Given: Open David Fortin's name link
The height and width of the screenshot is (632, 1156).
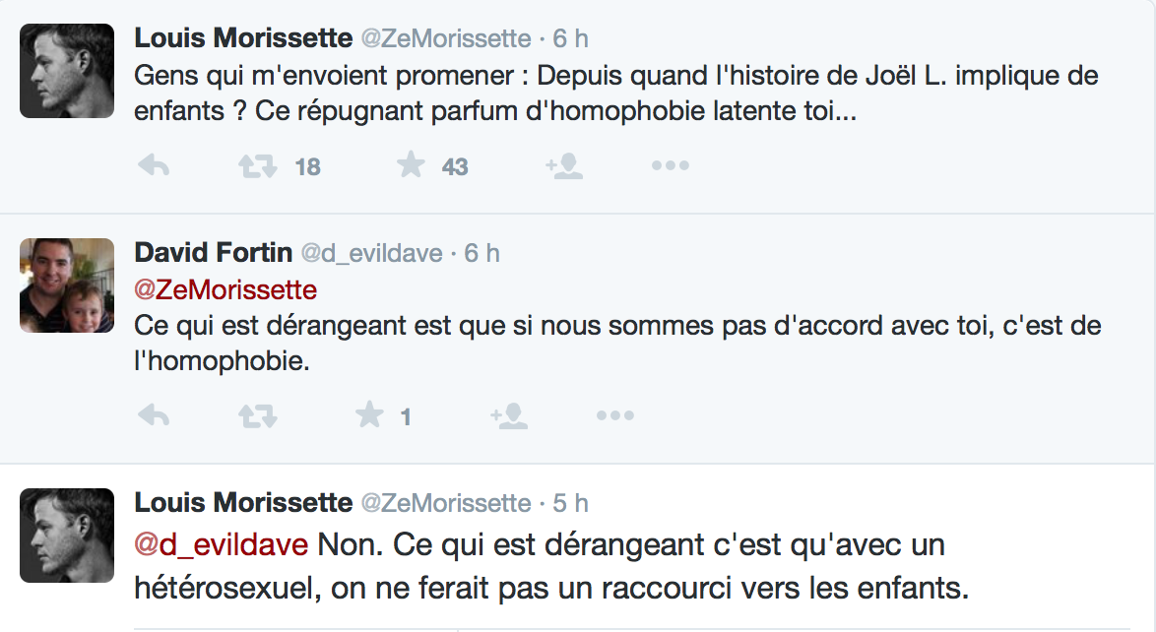Looking at the screenshot, I should point(213,253).
